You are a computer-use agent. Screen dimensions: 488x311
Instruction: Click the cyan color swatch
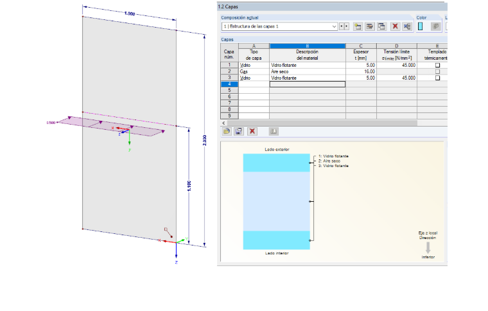pos(420,26)
